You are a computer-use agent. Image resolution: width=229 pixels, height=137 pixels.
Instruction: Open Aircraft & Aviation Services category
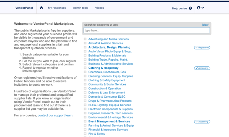pos(105,43)
